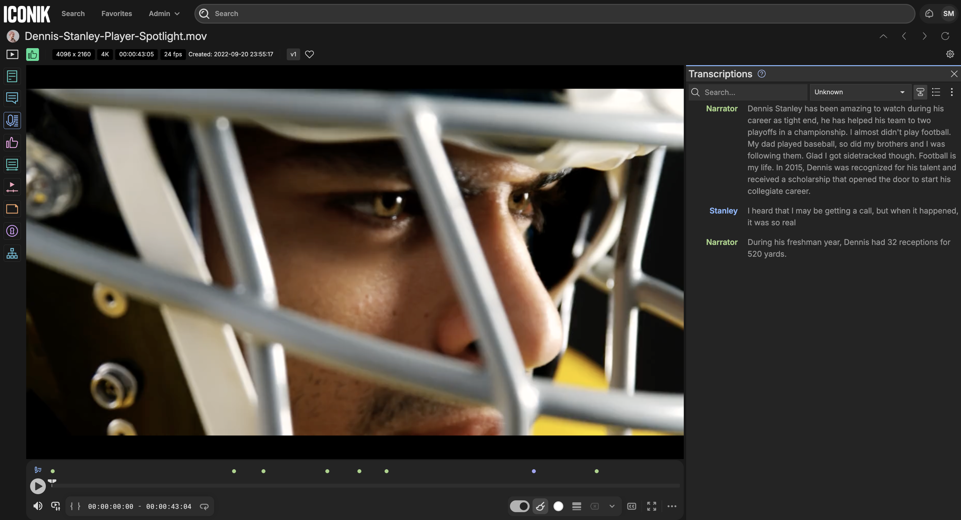961x520 pixels.
Task: Click the purple marker on timeline
Action: [534, 471]
